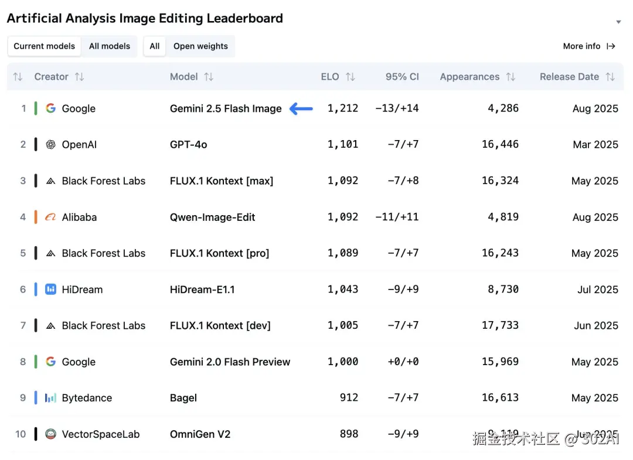Select HiDream-E1.1 model name

pos(202,289)
